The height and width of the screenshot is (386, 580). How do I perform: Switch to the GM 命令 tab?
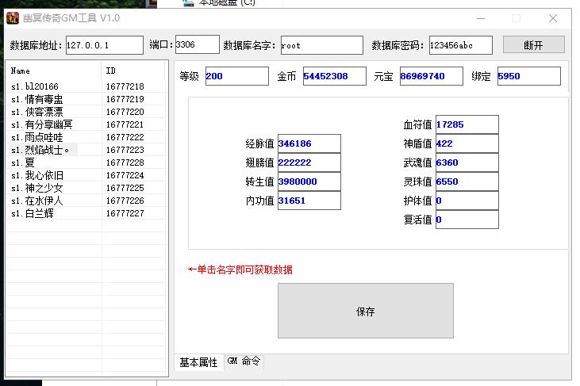pos(244,361)
